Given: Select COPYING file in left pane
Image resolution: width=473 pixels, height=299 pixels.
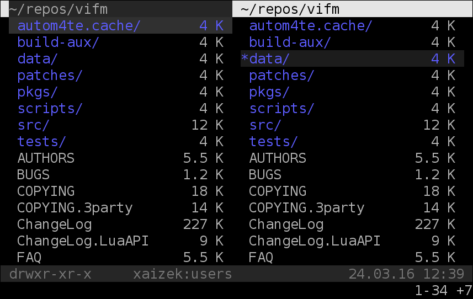Looking at the screenshot, I should (x=121, y=191).
